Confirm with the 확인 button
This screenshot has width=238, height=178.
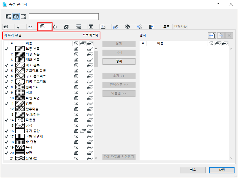[222, 170]
